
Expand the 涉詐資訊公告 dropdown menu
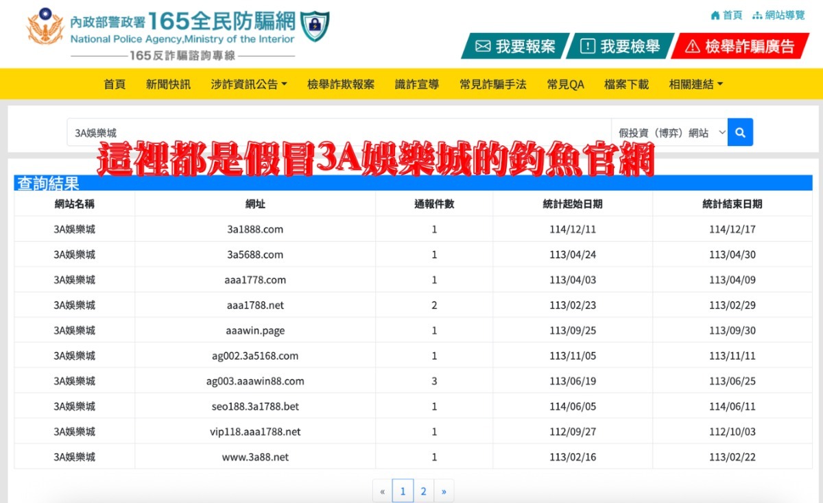248,84
